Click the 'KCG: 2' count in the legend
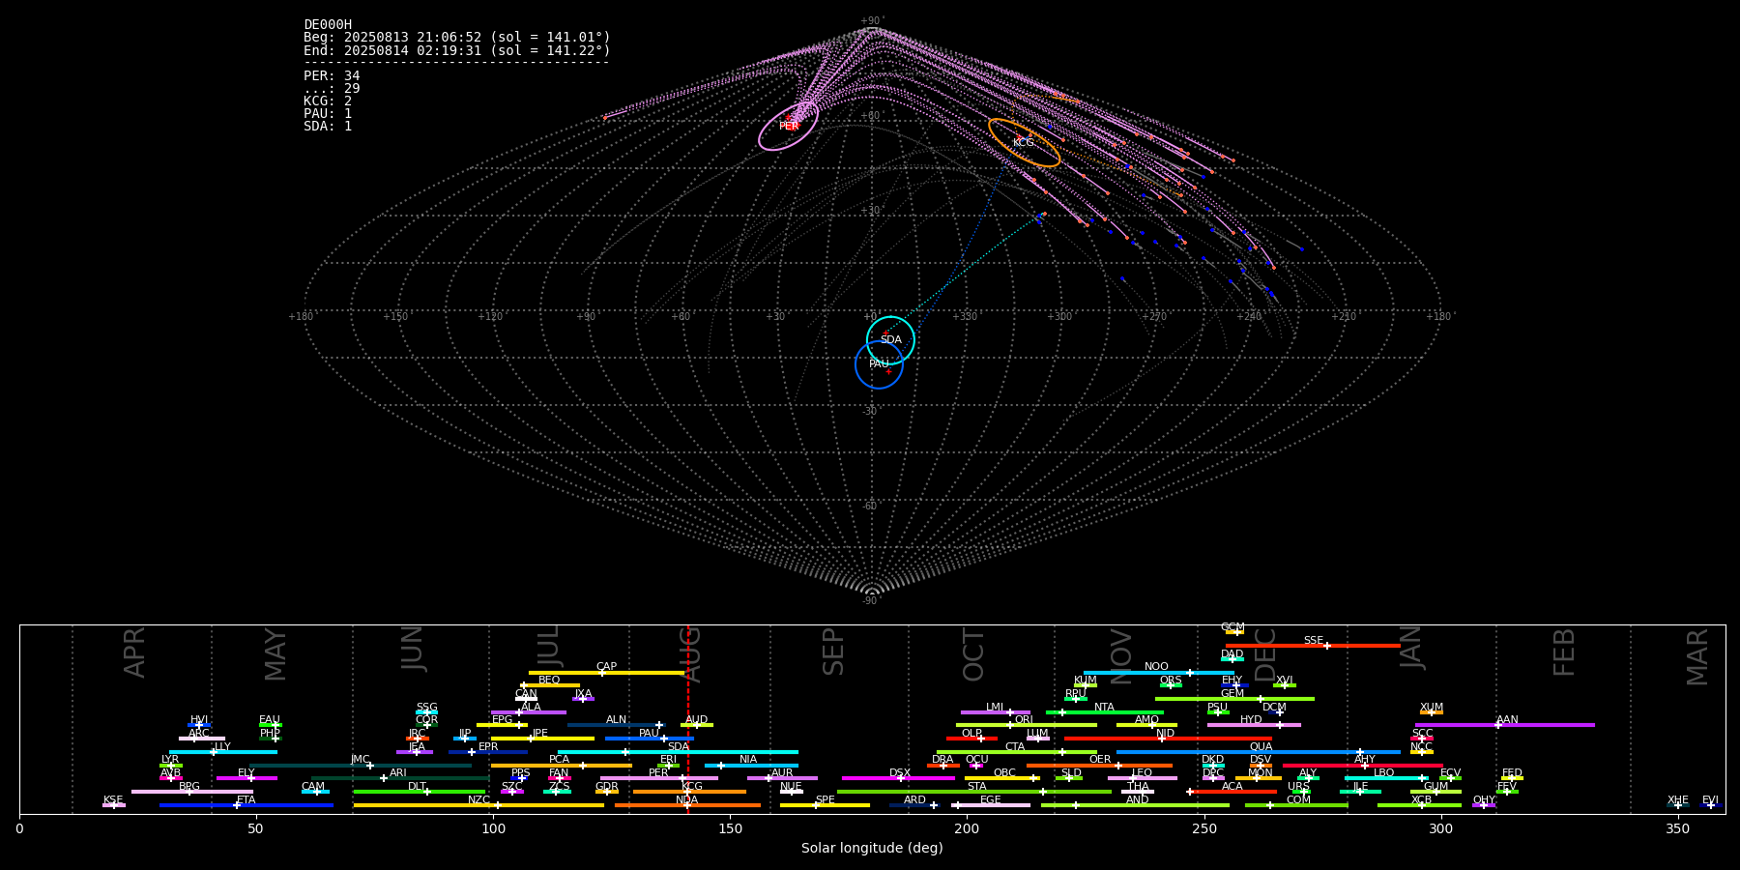1740x870 pixels. pos(328,101)
